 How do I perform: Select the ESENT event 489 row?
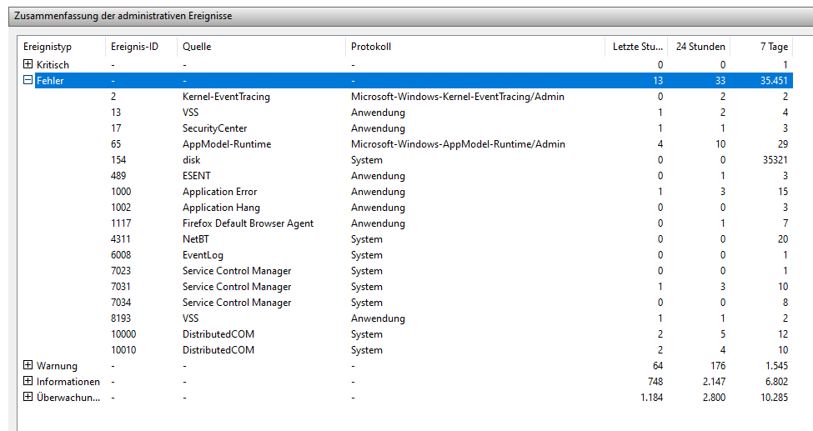(414, 176)
